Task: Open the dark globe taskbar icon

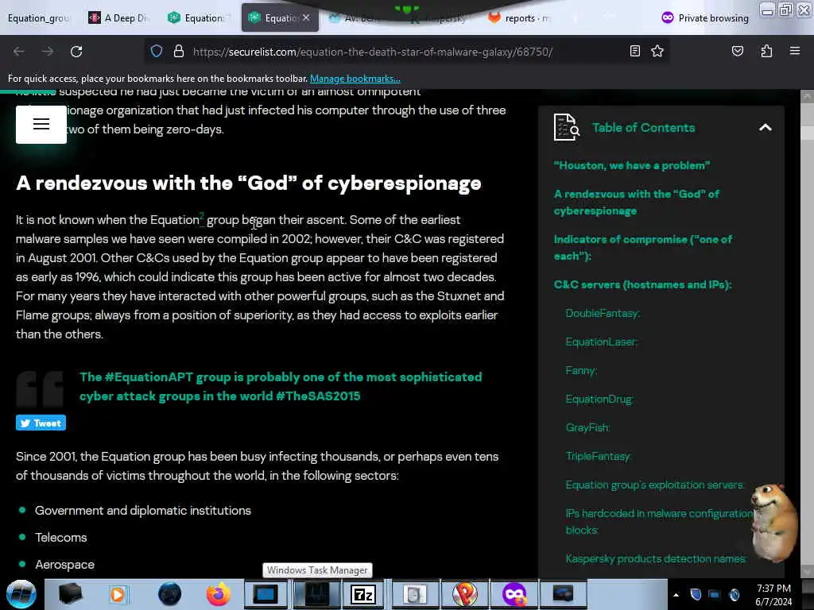Action: pos(169,594)
